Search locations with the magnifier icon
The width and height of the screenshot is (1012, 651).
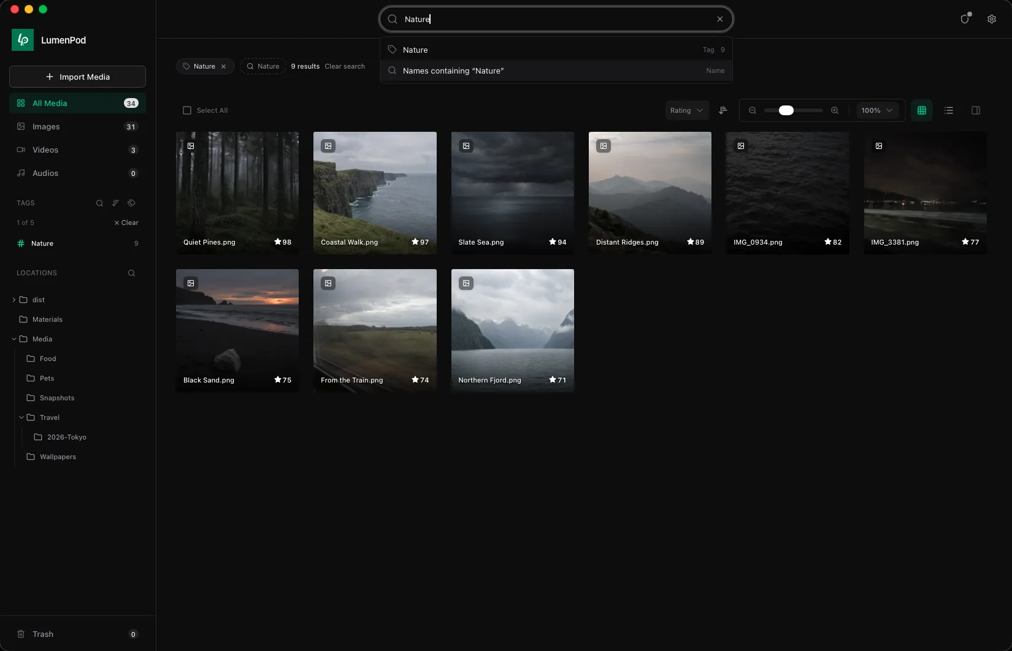click(131, 273)
